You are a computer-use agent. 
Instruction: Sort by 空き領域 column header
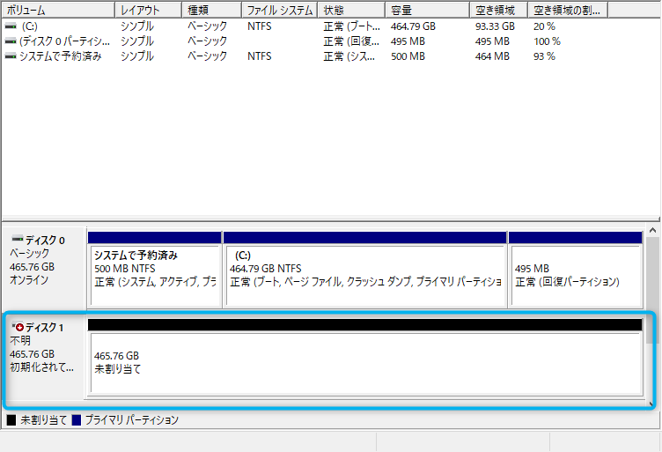pos(499,10)
